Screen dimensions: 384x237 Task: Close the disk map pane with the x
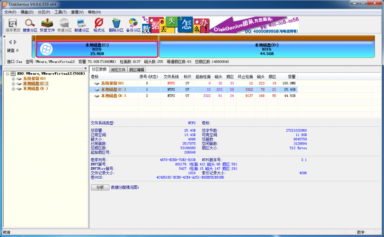pyautogui.click(x=4, y=36)
